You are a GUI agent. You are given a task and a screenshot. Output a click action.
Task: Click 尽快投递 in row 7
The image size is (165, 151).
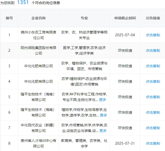coord(125,128)
